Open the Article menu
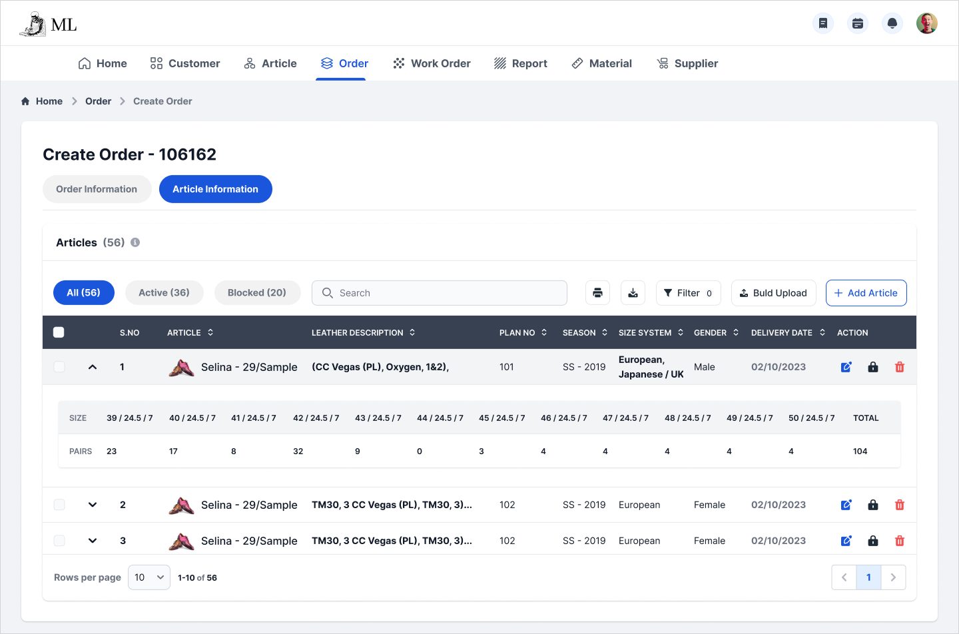The width and height of the screenshot is (959, 634). [270, 63]
